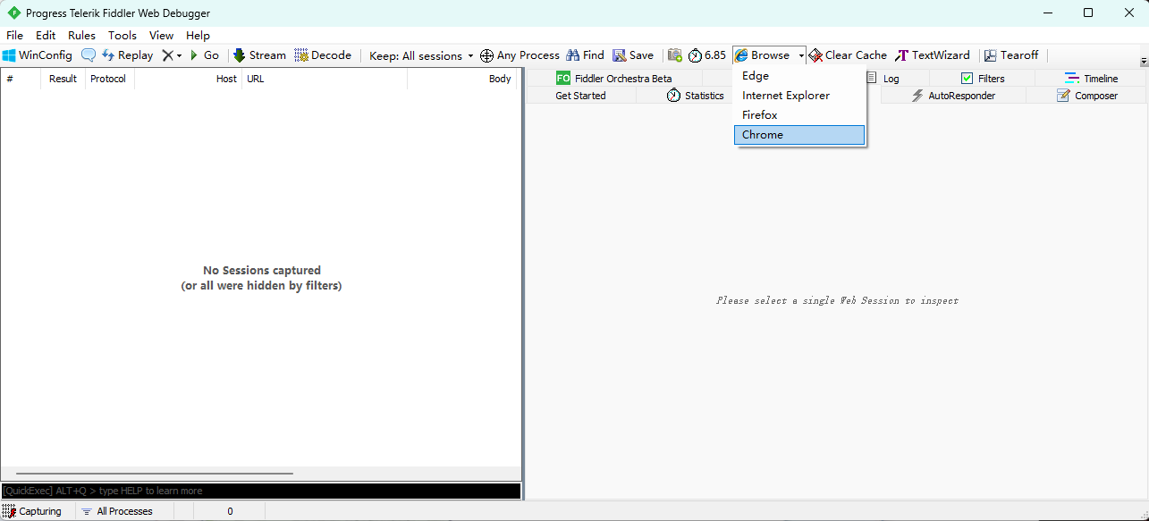Open the Help menu

198,36
